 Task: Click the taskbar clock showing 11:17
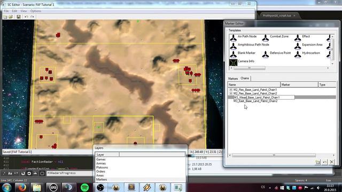point(330,188)
